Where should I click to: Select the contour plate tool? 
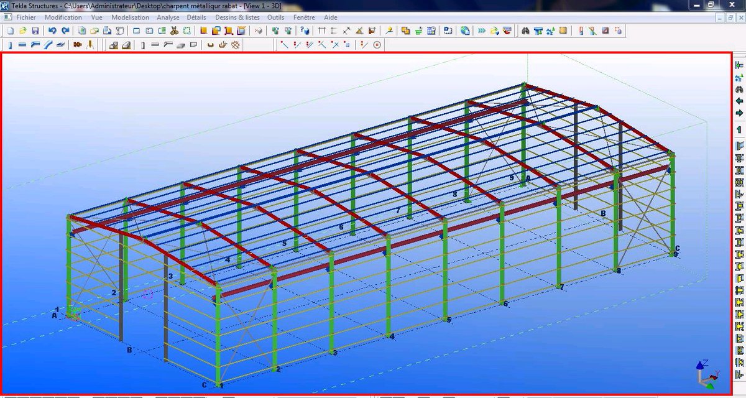(x=60, y=45)
